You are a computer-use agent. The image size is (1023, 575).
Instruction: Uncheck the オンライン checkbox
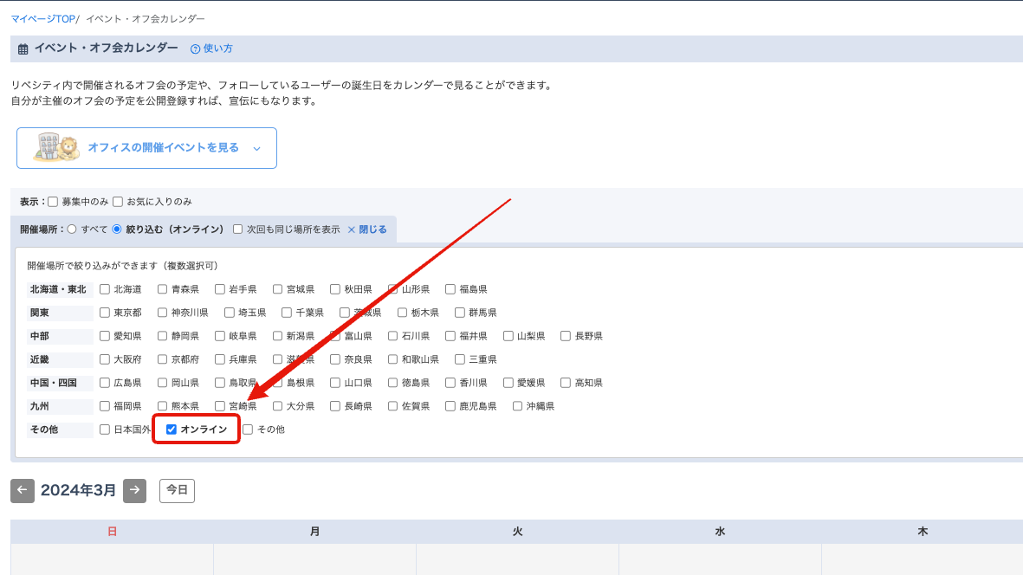[172, 430]
